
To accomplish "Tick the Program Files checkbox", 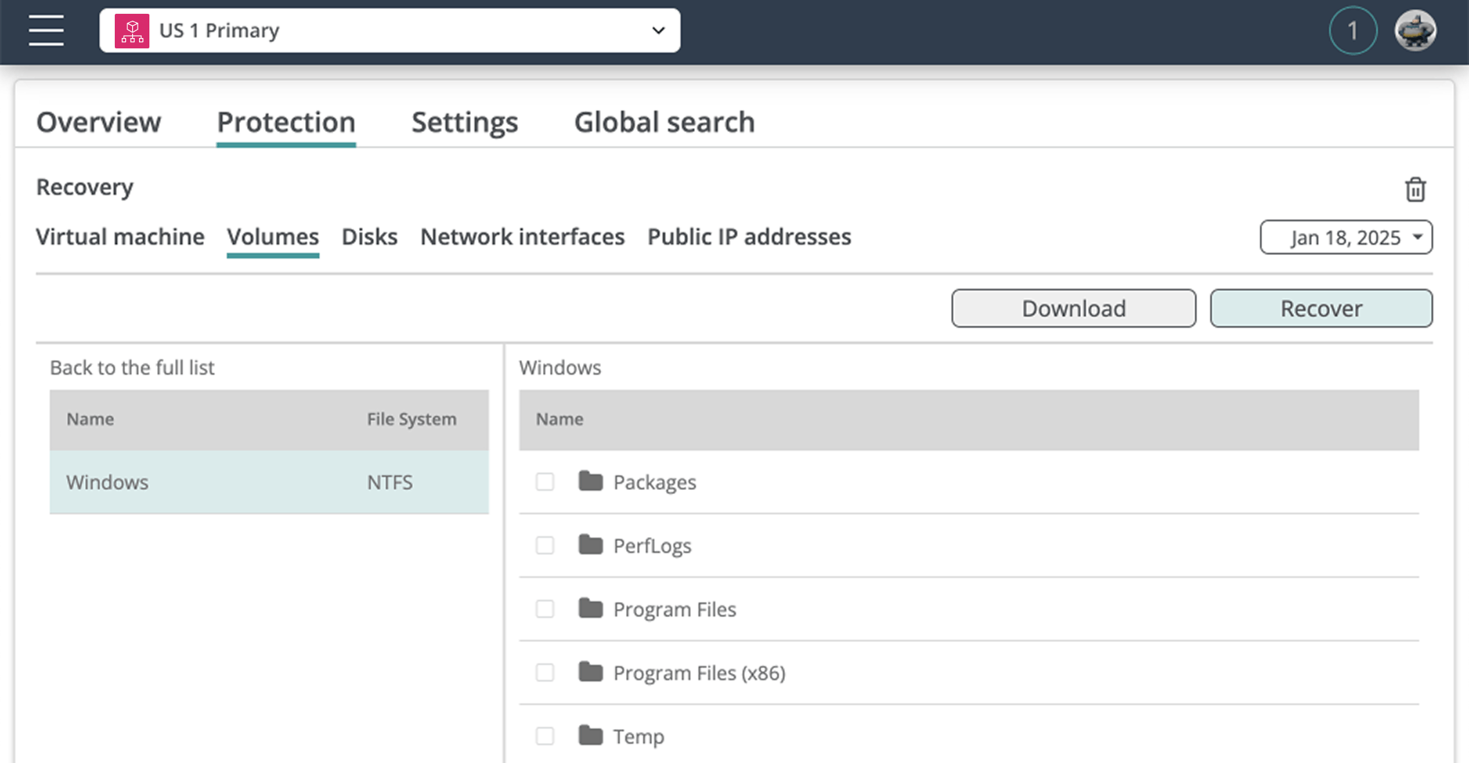I will (545, 609).
